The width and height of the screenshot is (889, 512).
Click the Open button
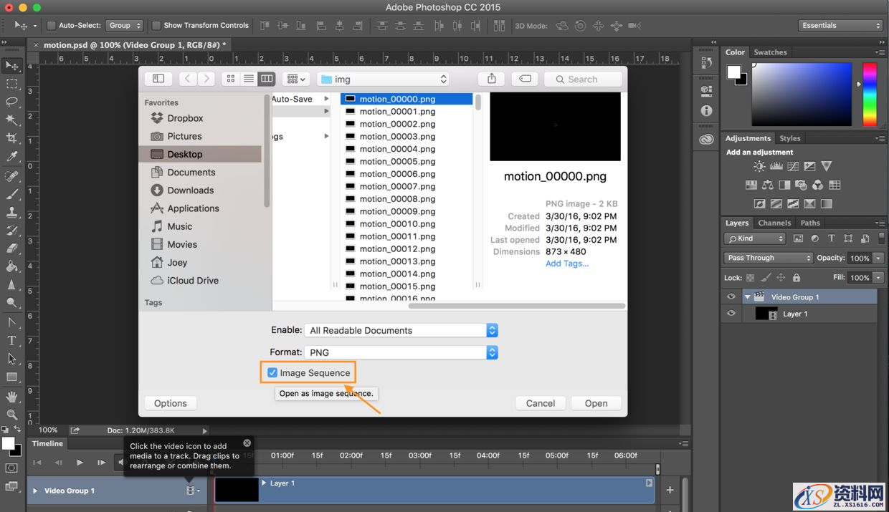point(596,403)
